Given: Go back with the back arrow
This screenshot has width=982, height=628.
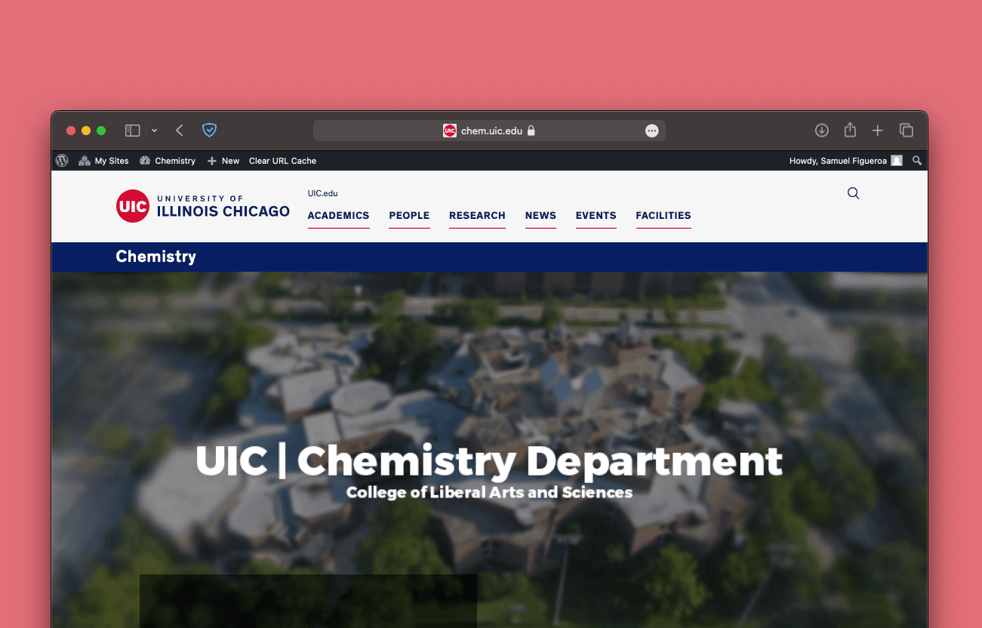Looking at the screenshot, I should click(180, 131).
